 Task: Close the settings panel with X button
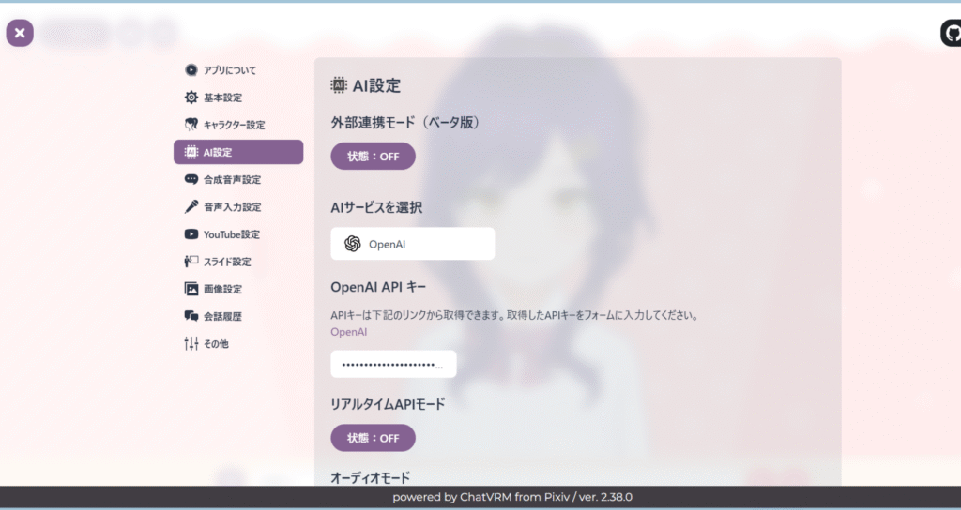tap(20, 34)
